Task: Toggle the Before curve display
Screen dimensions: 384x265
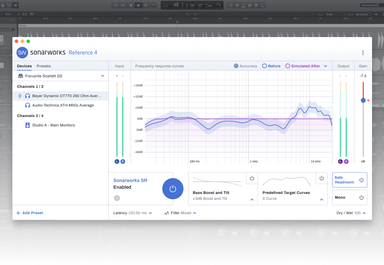Action: [271, 66]
